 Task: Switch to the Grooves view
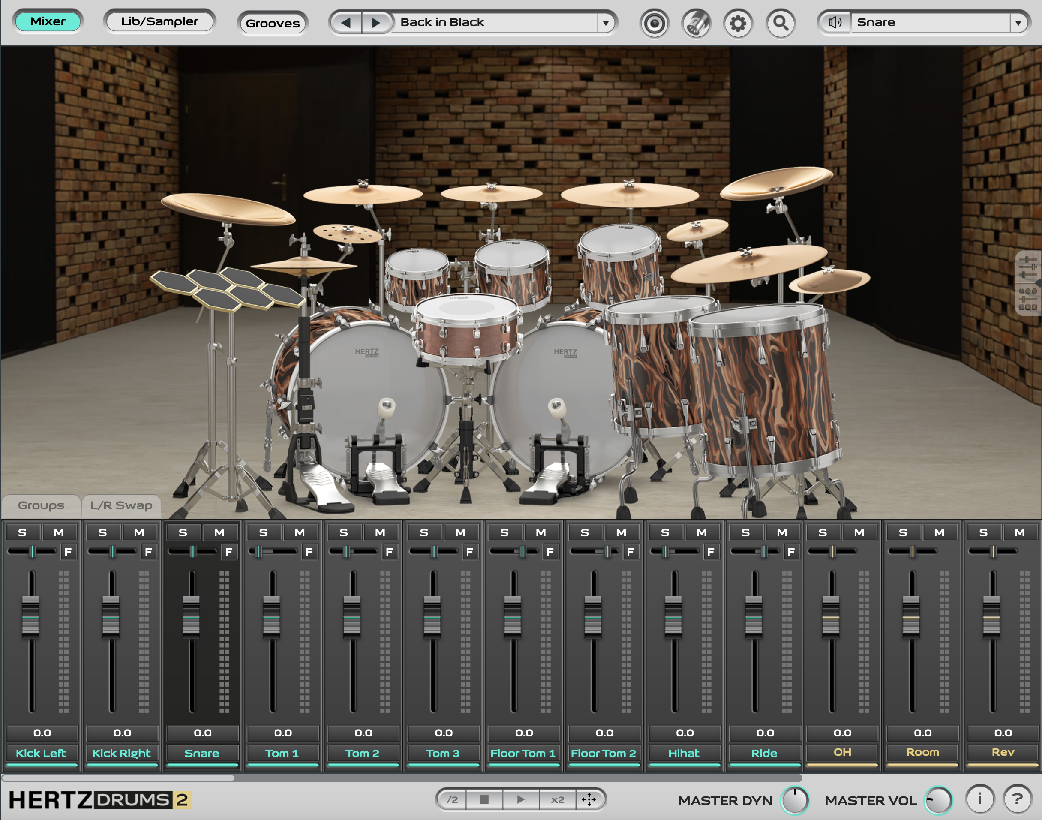pos(273,23)
